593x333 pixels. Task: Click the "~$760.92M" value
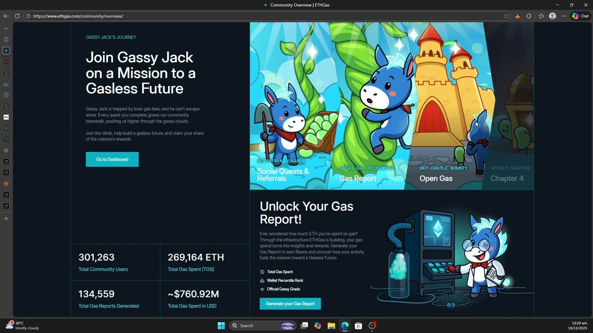[193, 294]
